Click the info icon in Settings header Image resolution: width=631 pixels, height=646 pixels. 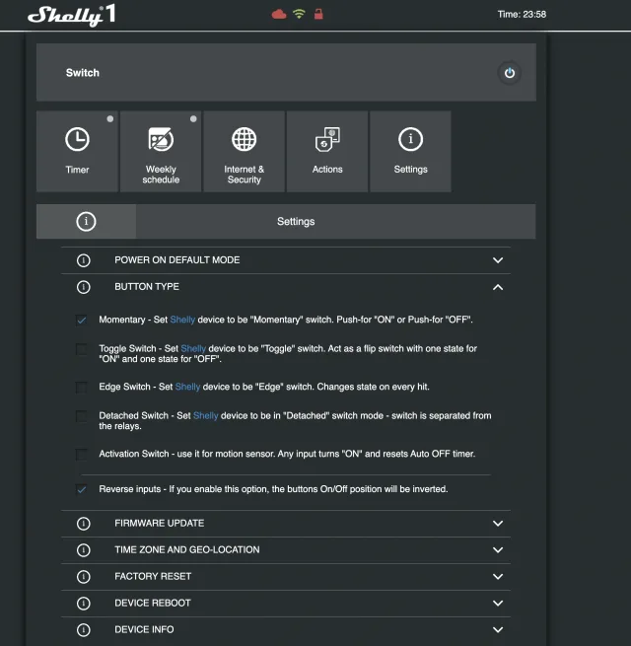click(86, 221)
